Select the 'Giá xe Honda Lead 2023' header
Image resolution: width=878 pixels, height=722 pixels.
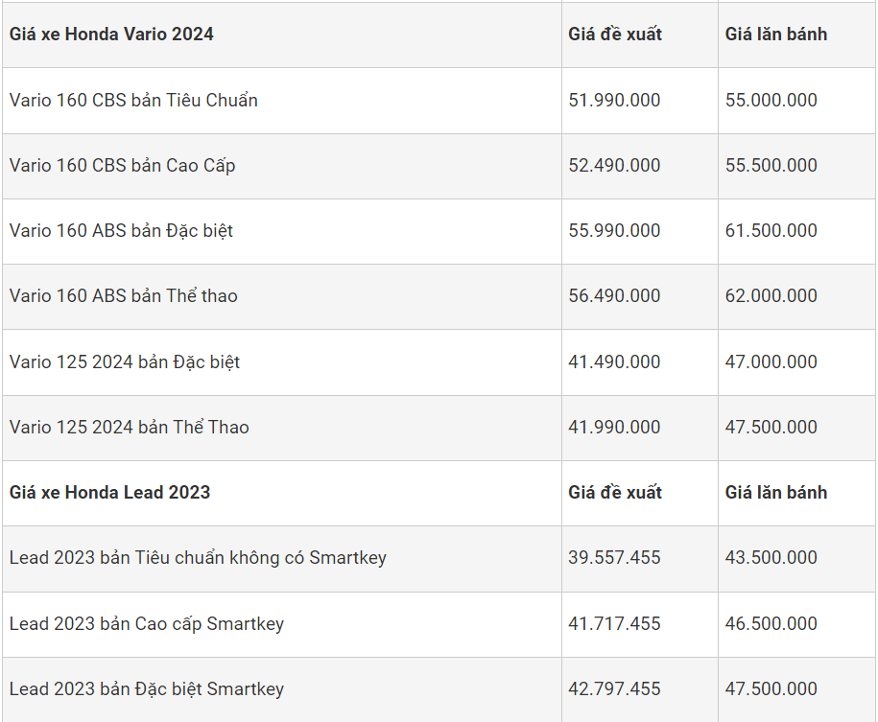point(109,493)
